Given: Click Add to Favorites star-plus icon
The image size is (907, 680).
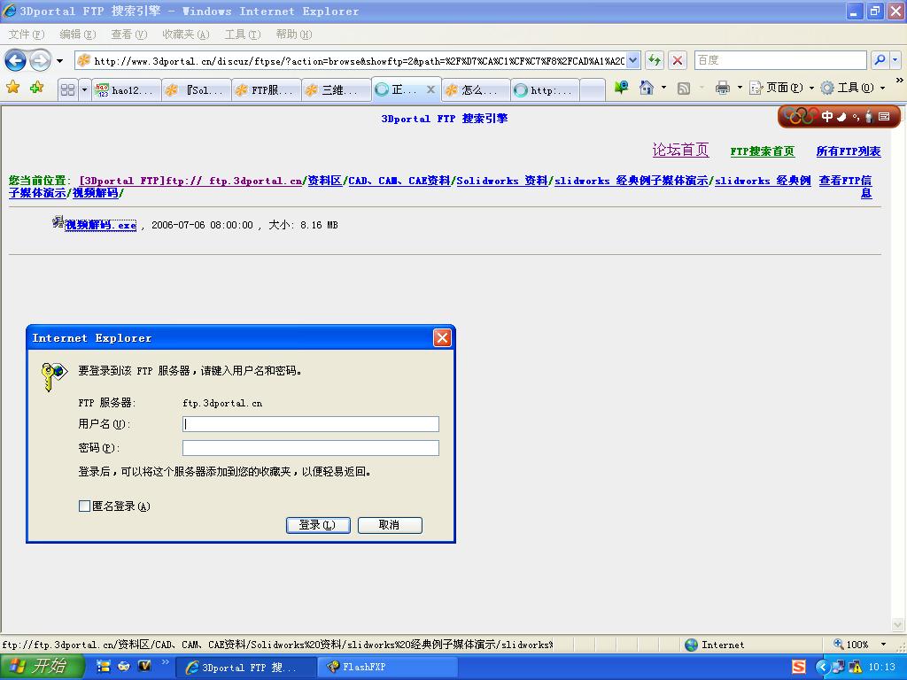Looking at the screenshot, I should tap(37, 88).
